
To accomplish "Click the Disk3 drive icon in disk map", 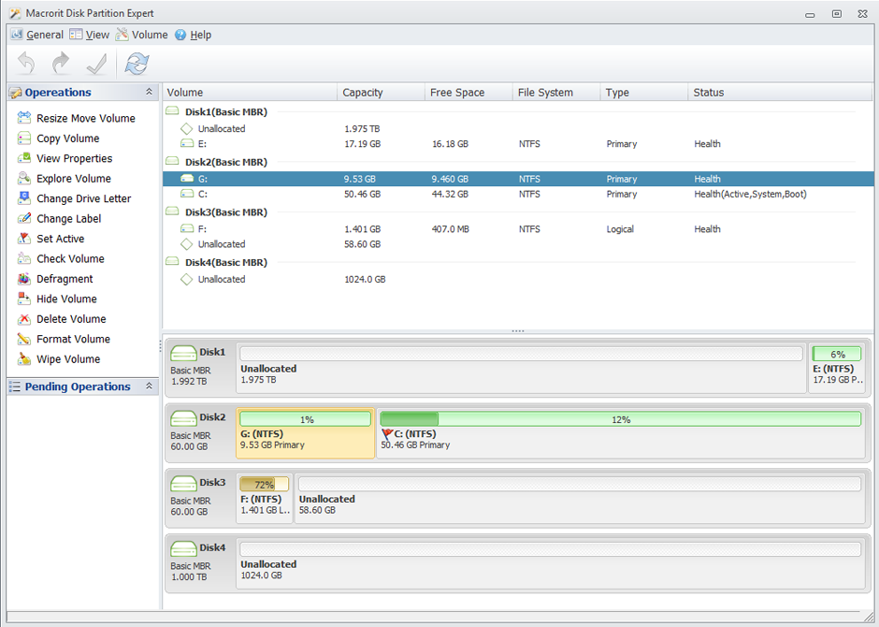I will 183,484.
